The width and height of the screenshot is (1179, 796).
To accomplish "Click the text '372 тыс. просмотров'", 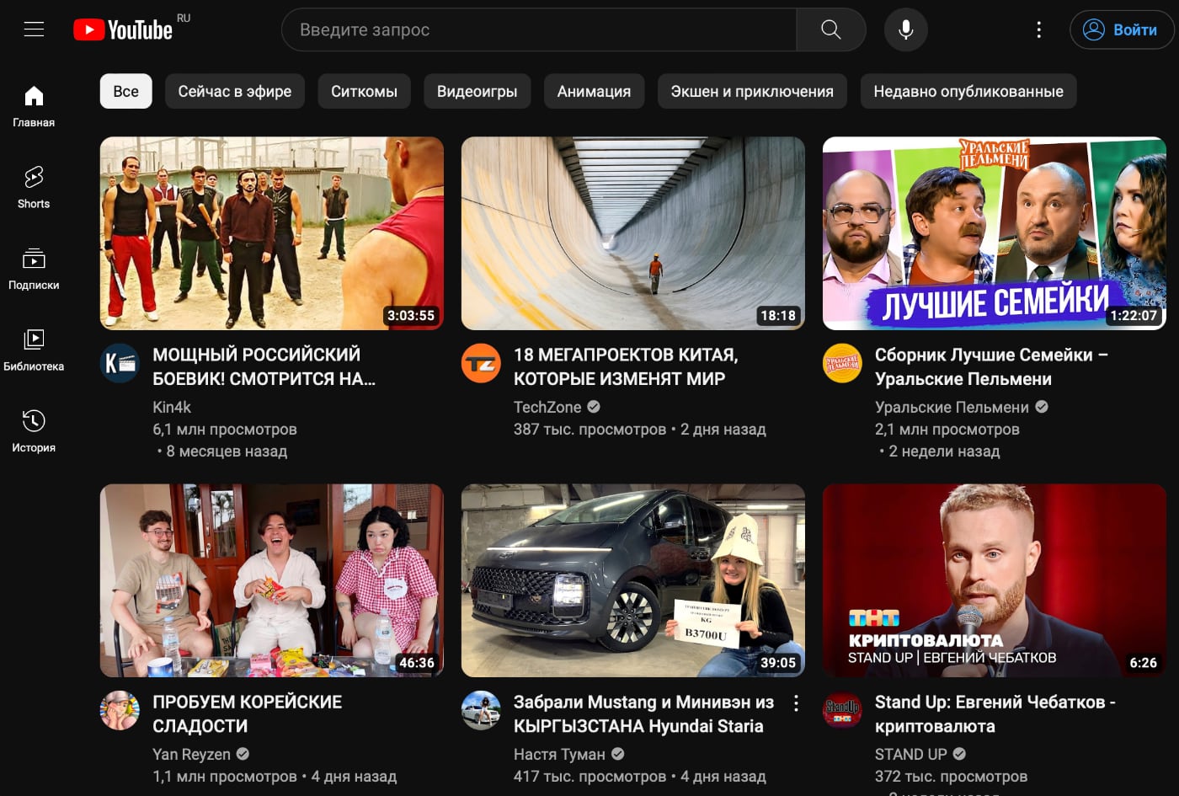I will click(x=952, y=777).
